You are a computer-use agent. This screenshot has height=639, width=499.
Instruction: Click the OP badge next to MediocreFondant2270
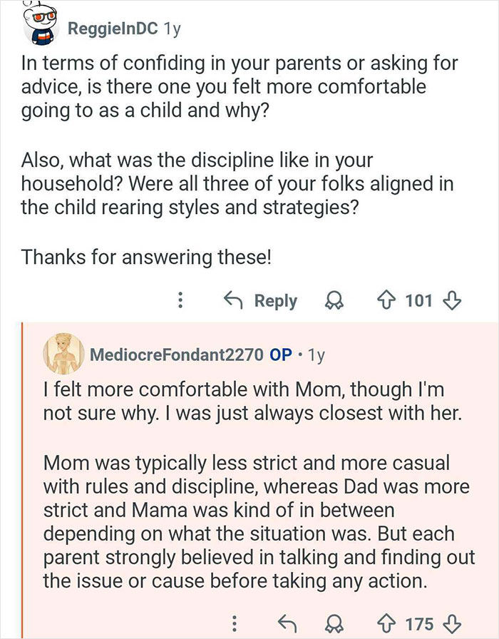tap(282, 354)
